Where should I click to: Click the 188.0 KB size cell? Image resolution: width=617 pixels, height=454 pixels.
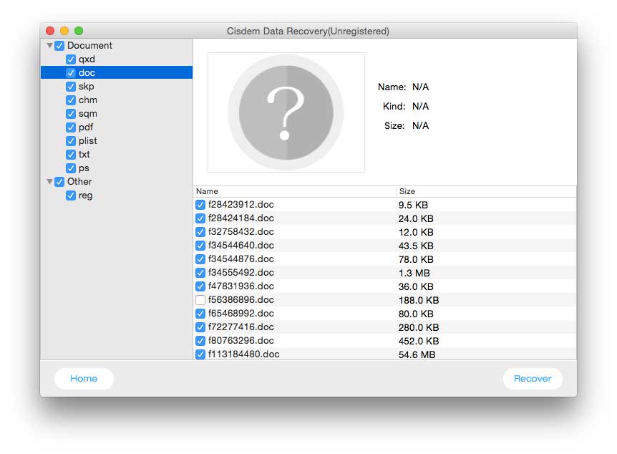419,301
